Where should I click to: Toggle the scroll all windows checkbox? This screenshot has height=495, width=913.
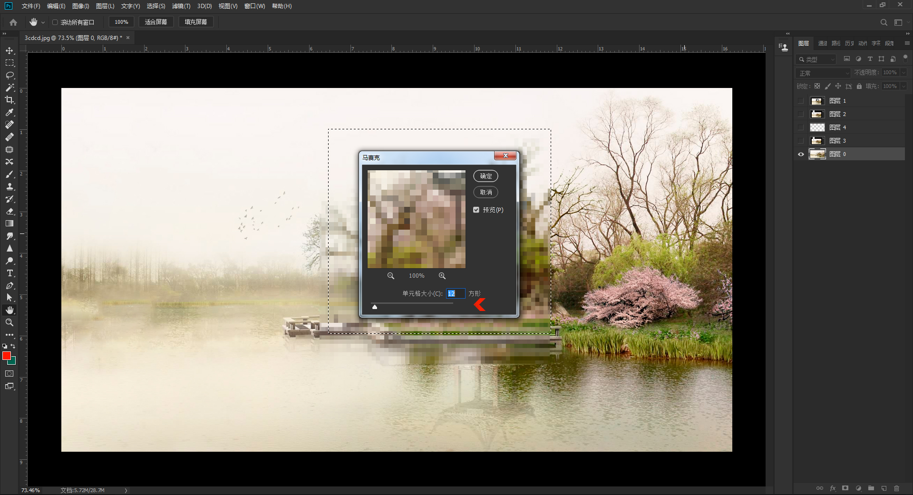[55, 22]
